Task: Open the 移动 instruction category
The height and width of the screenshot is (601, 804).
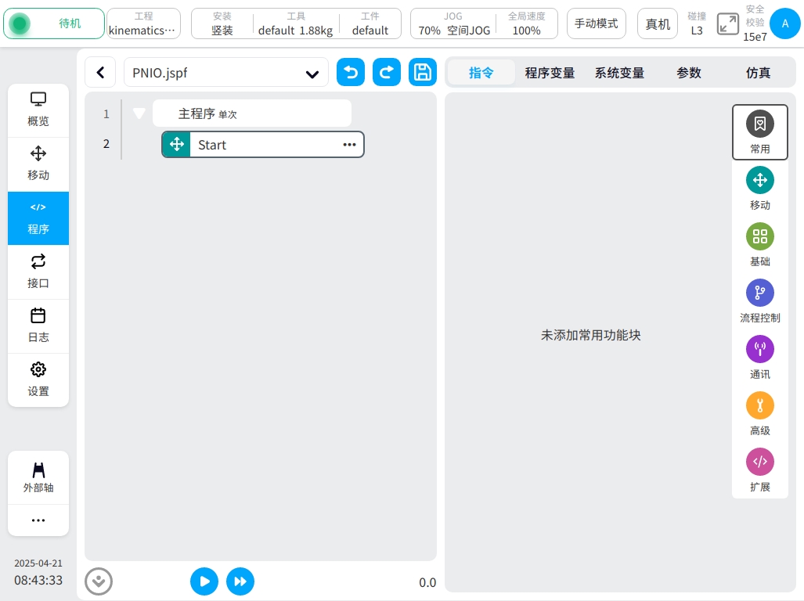Action: tap(759, 189)
